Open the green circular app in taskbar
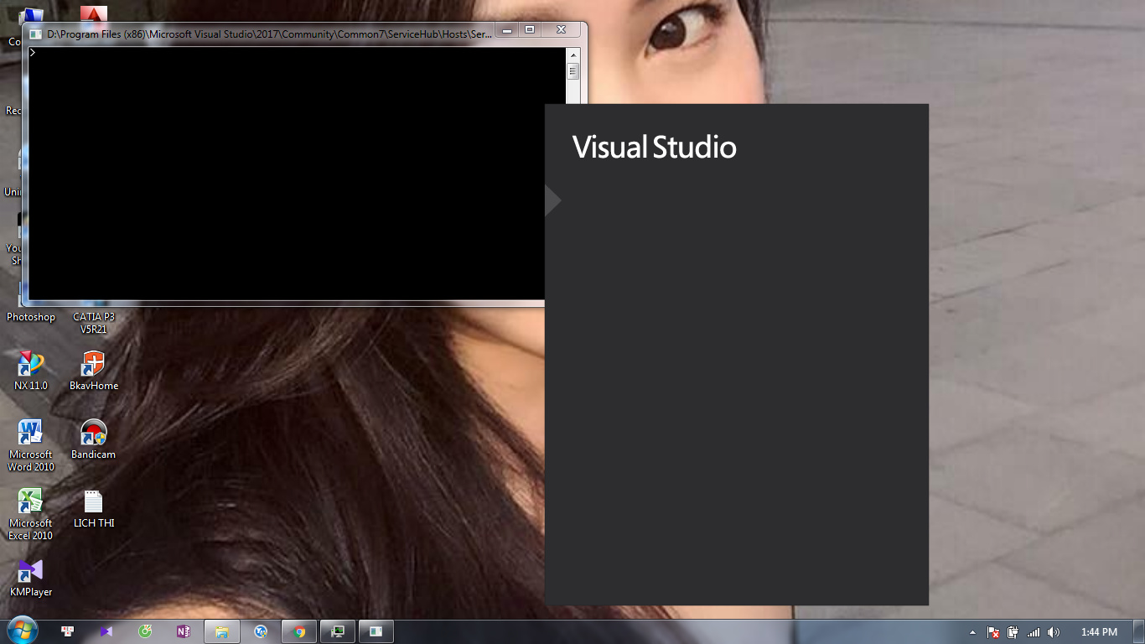1145x644 pixels. pyautogui.click(x=145, y=631)
